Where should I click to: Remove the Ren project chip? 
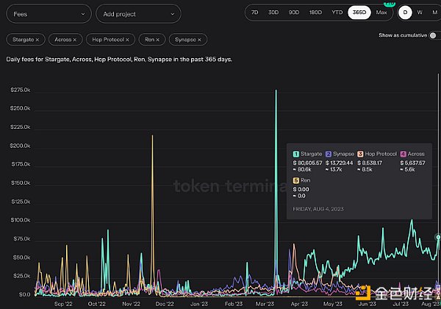[158, 39]
